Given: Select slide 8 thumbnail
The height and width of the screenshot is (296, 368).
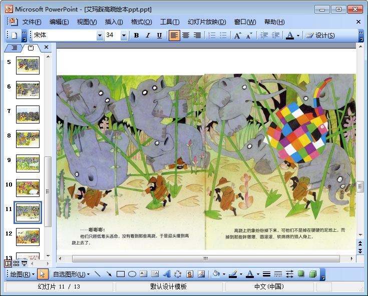Looking at the screenshot, I should [28, 139].
